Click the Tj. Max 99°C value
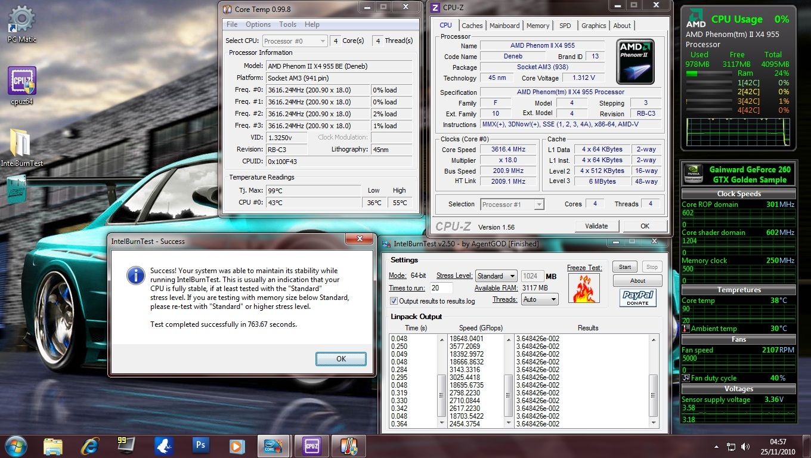 [313, 190]
